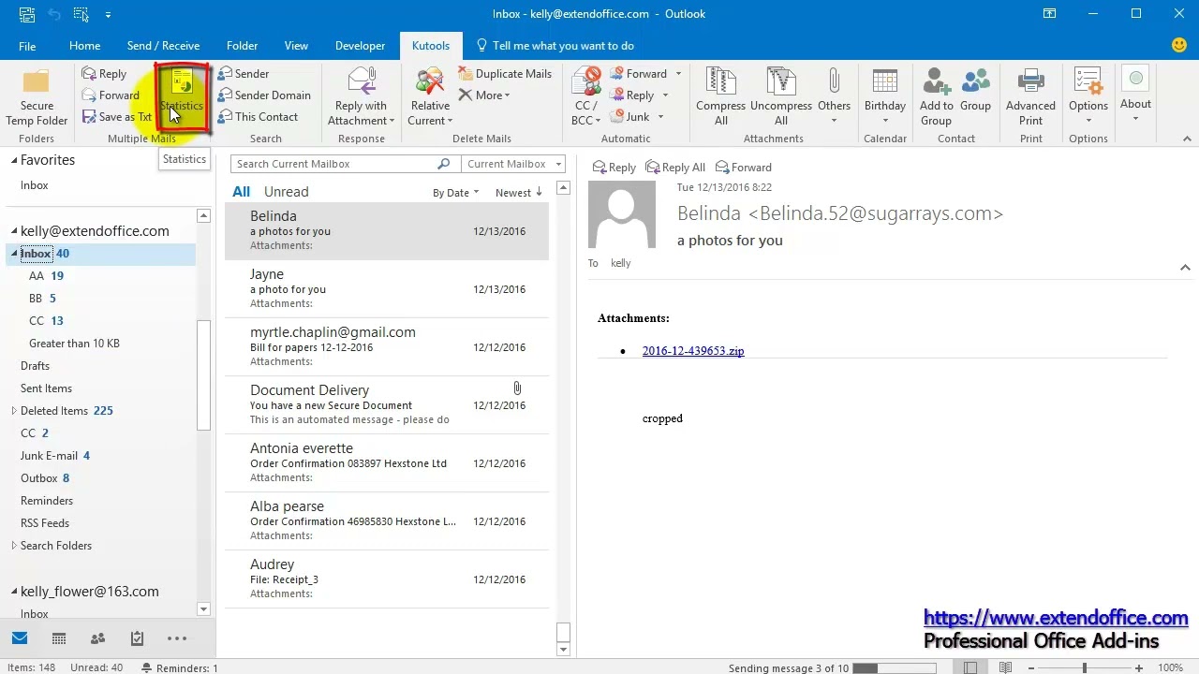Expand the Deleted Items folder
This screenshot has height=674, width=1199.
14,411
